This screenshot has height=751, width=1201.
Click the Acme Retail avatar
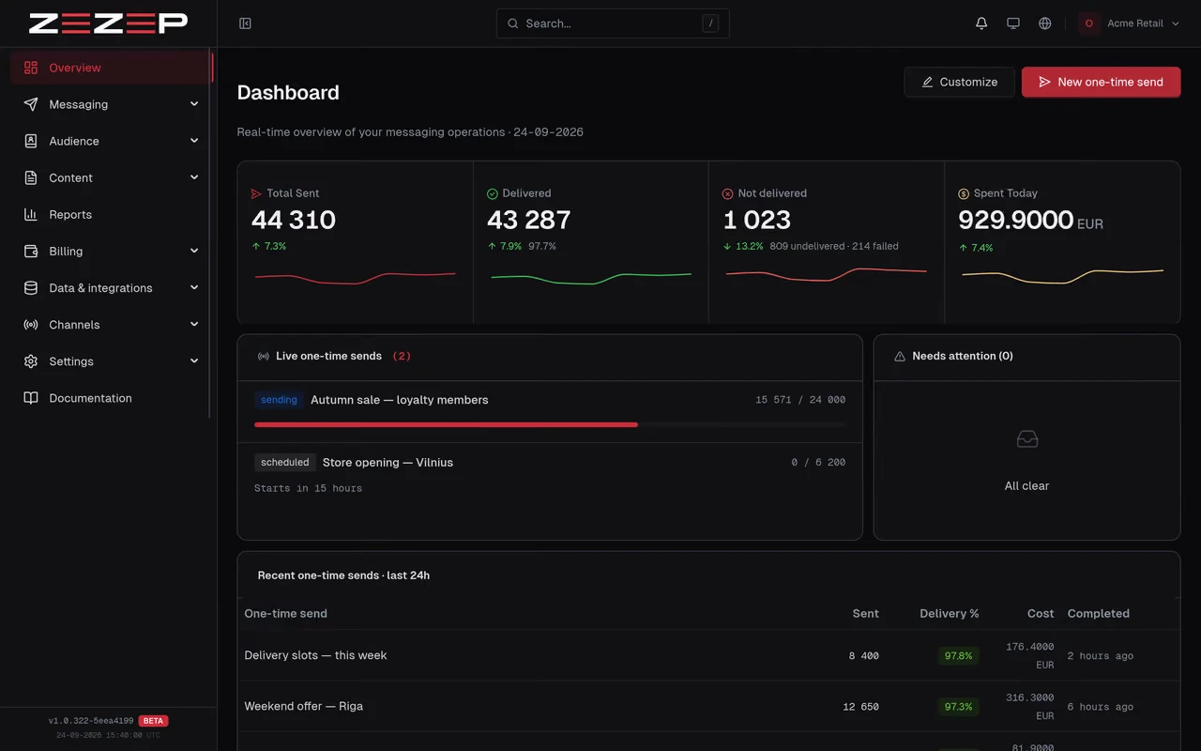pyautogui.click(x=1088, y=23)
